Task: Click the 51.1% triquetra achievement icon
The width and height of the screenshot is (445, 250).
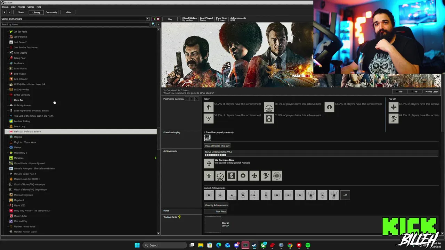Action: (209, 118)
